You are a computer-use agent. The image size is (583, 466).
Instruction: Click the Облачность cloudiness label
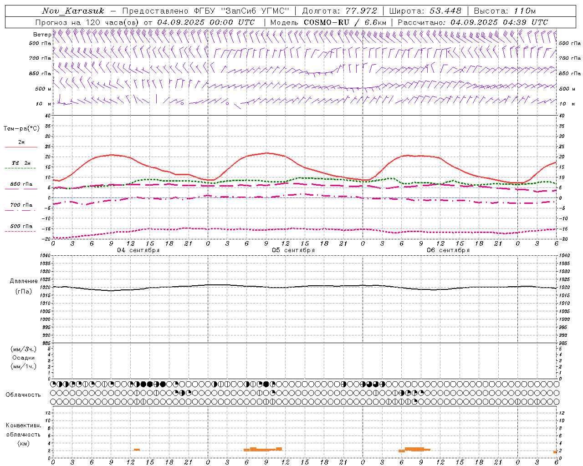tap(23, 395)
